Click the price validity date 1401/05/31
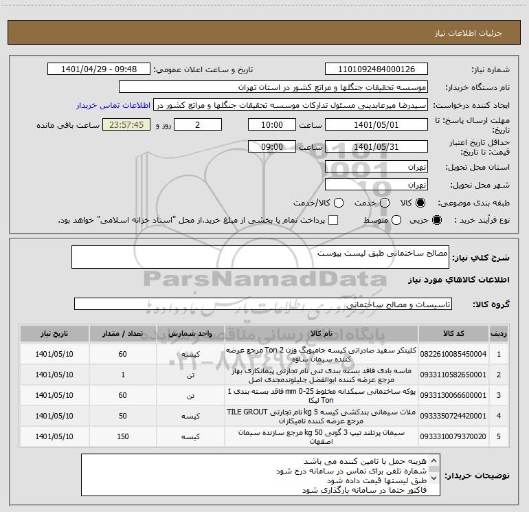 (376, 147)
